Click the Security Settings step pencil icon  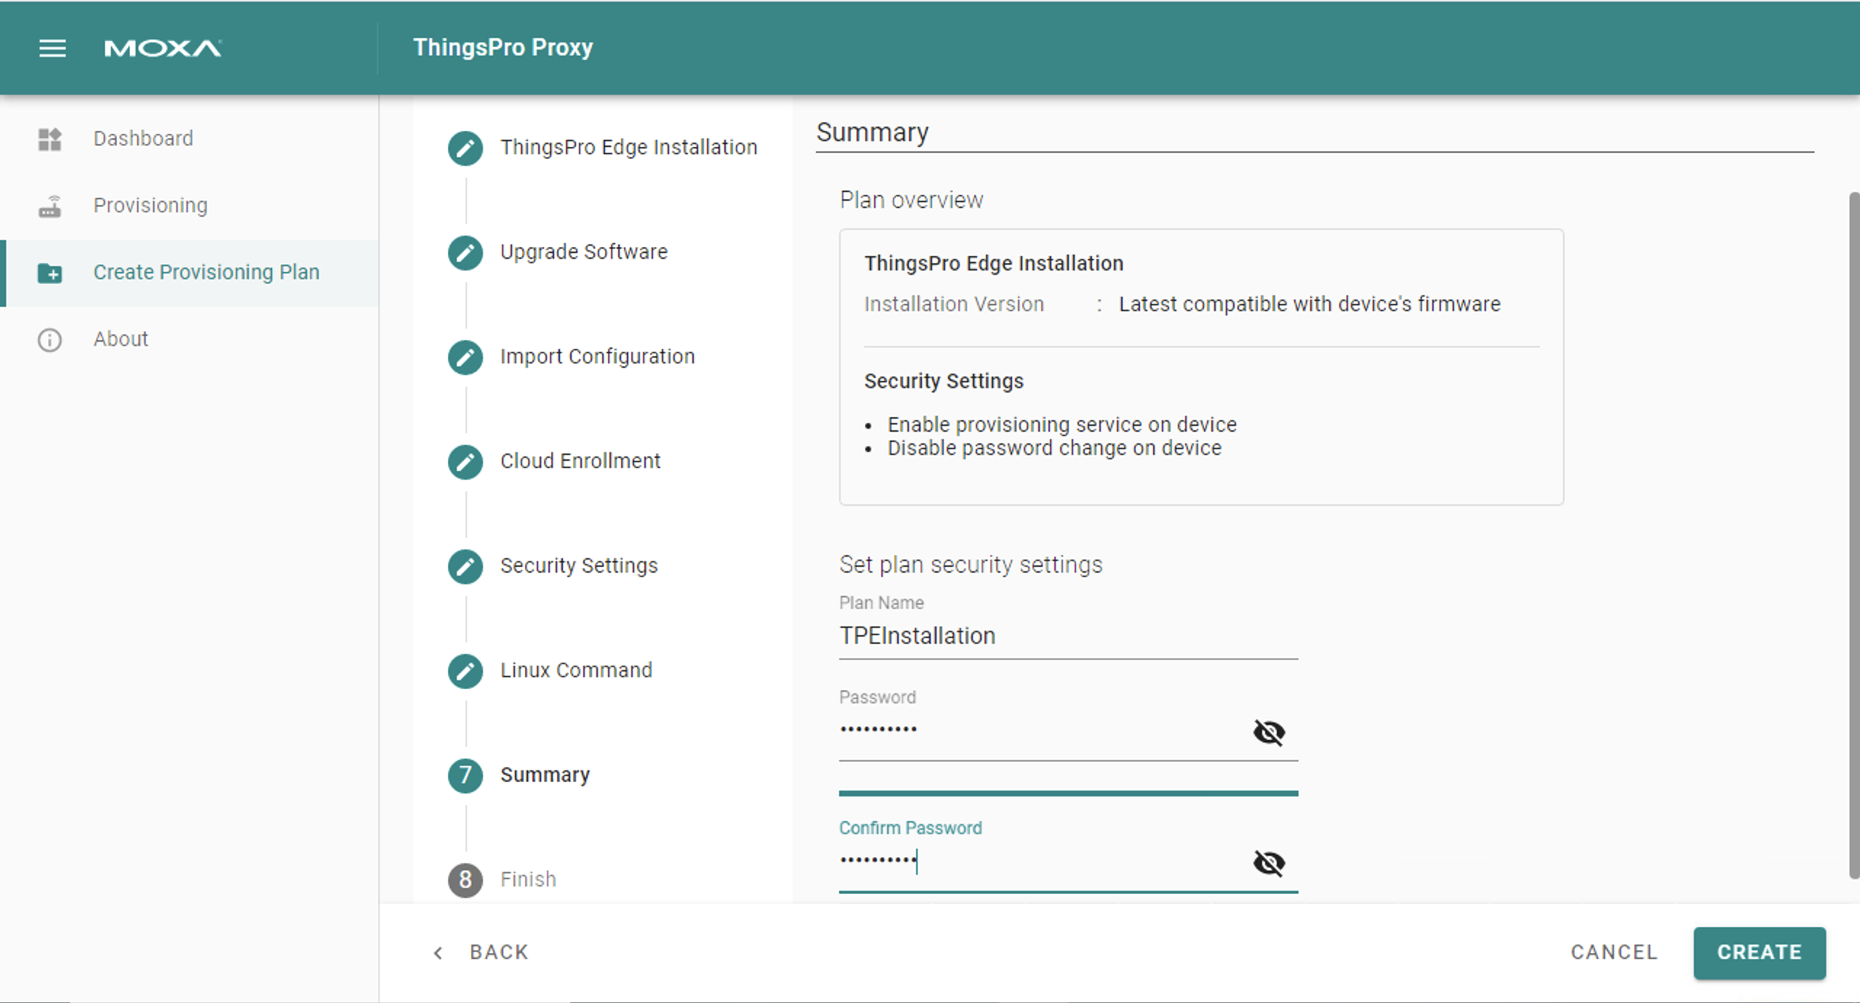point(465,566)
